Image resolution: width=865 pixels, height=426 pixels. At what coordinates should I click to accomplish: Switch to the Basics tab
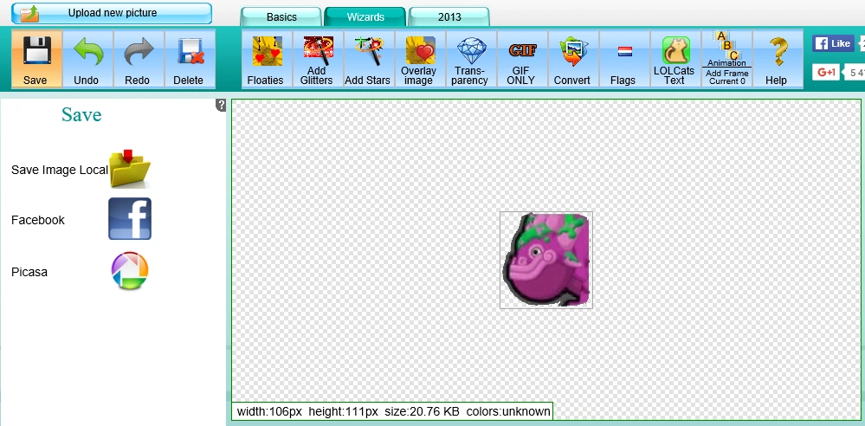(281, 16)
